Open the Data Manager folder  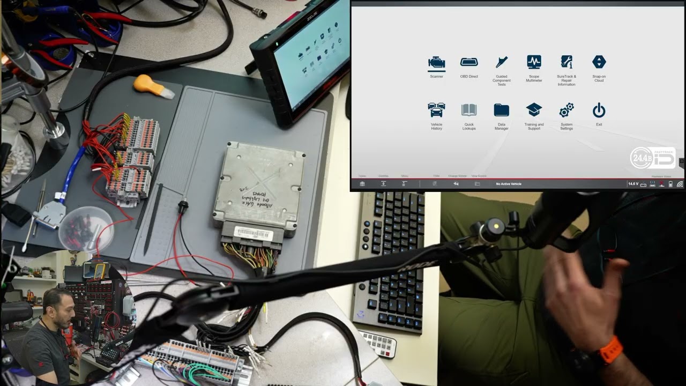click(502, 116)
